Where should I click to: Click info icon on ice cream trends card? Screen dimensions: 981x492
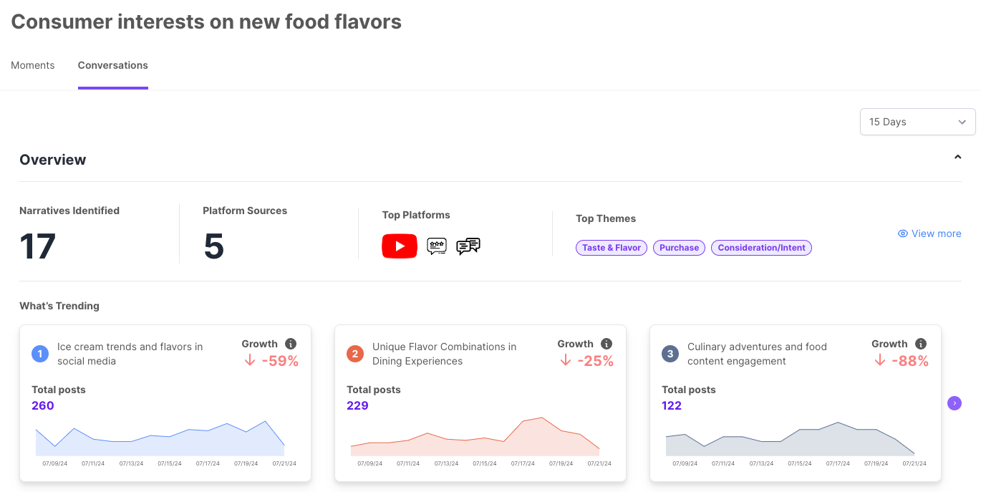291,344
